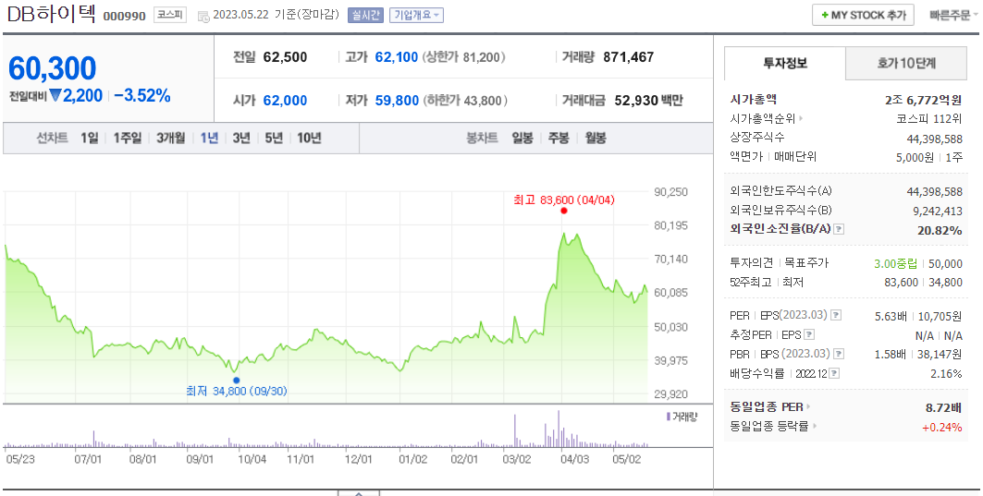
Task: Click the 동일업종 등락률 value +0.24%
Action: point(941,428)
